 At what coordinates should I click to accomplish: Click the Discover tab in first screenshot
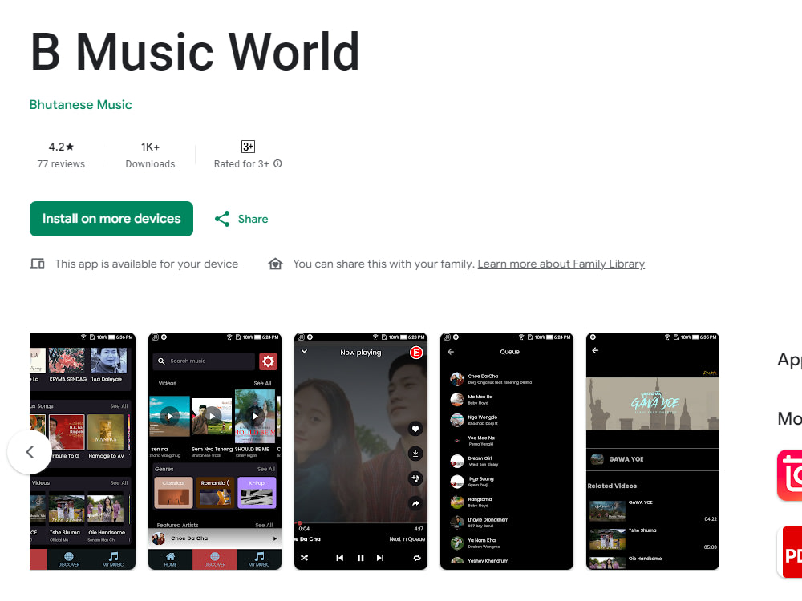point(68,559)
